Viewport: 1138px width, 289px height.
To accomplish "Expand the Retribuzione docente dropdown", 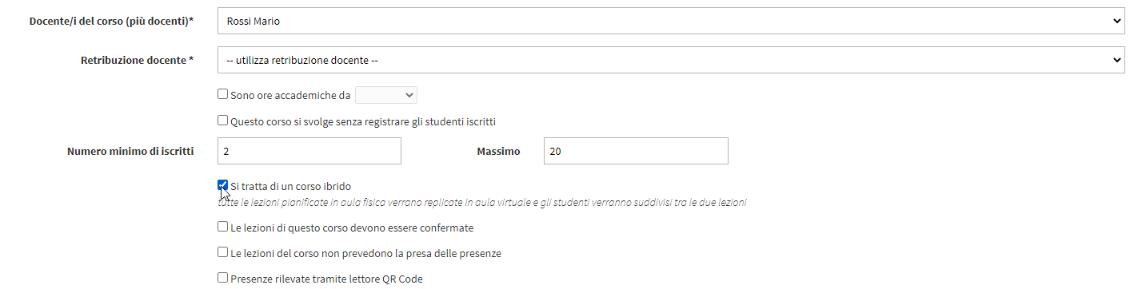I will 672,60.
